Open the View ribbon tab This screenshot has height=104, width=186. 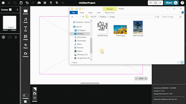(99, 12)
